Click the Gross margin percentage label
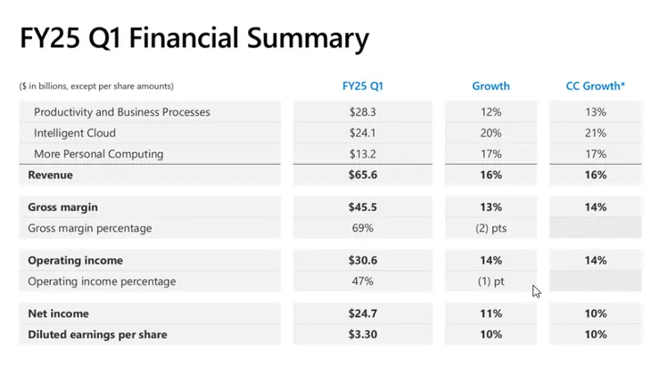Viewport: 660px width, 382px height. (90, 228)
